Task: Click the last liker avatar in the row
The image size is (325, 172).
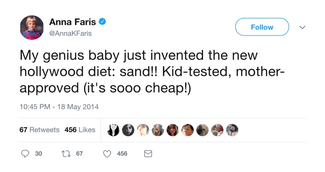Action: pyautogui.click(x=232, y=130)
